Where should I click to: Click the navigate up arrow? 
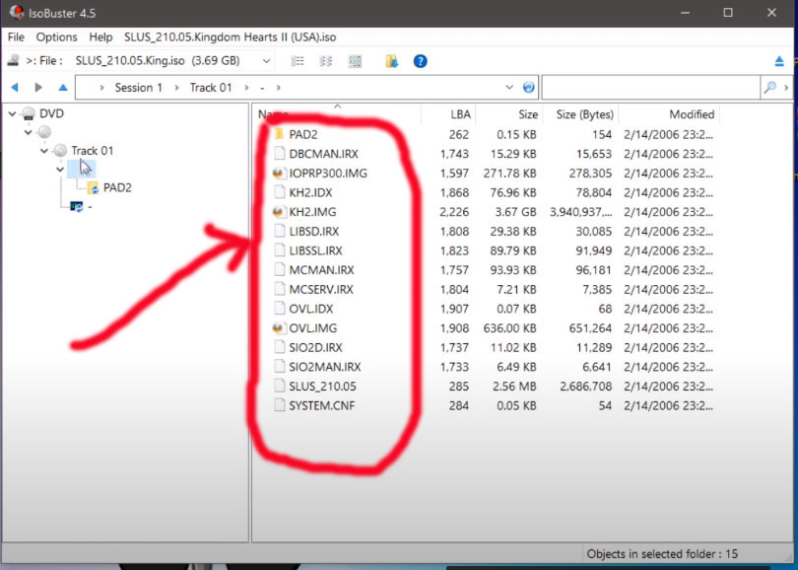(63, 88)
